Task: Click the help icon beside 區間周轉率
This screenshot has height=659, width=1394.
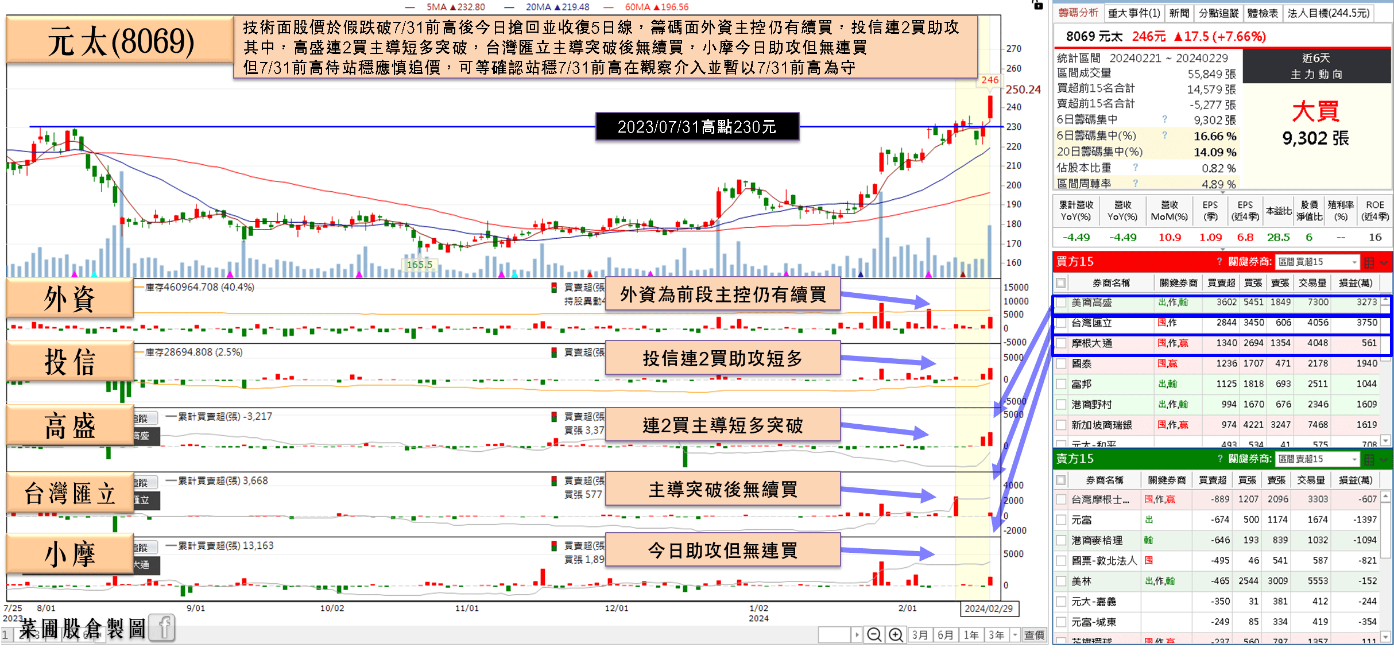Action: point(1135,183)
